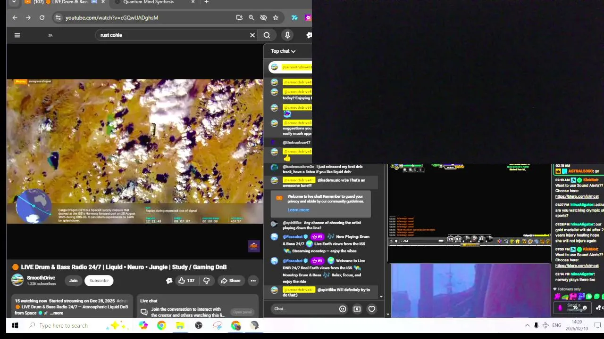Click the tray microphone icon
The width and height of the screenshot is (604, 339).
tap(536, 325)
